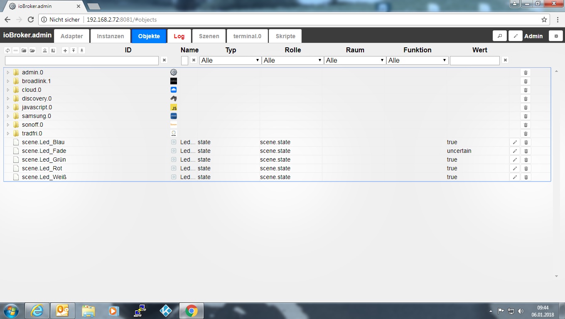Delete the broadlink.1 folder via its trash icon
This screenshot has width=565, height=319.
point(526,81)
